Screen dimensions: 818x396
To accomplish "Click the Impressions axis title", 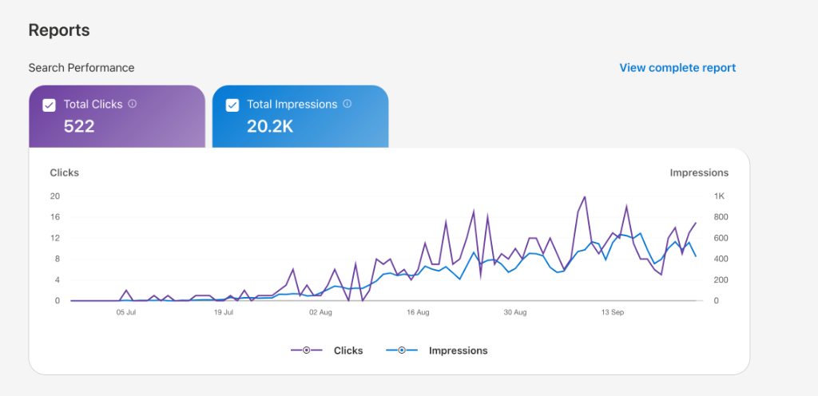I will [x=699, y=172].
